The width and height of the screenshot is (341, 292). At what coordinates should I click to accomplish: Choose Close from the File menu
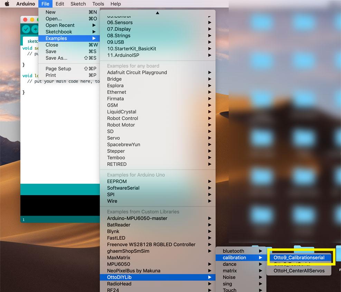click(69, 45)
